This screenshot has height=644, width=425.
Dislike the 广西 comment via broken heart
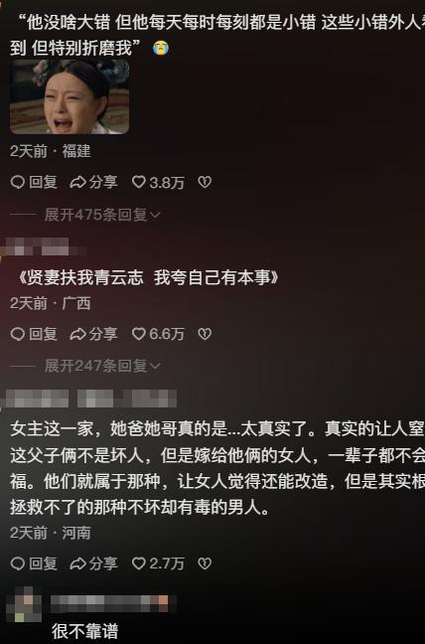[205, 334]
